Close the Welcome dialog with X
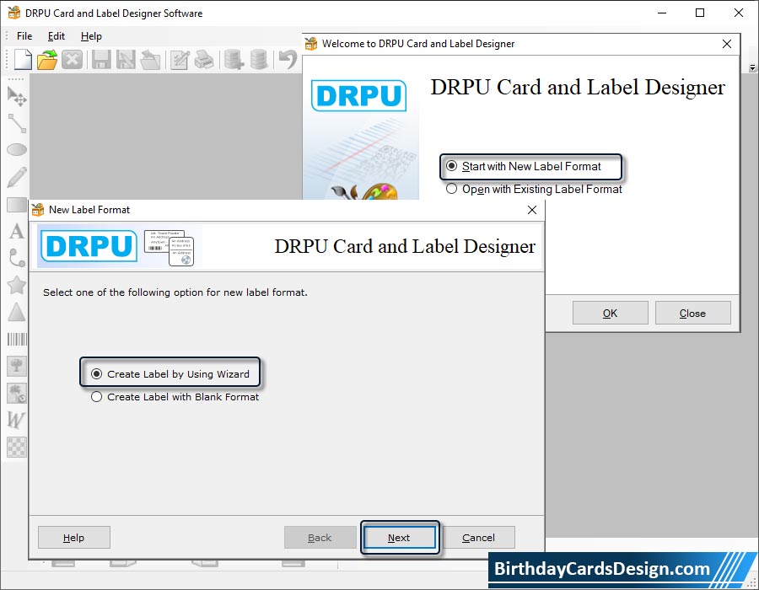759x590 pixels. click(x=727, y=44)
